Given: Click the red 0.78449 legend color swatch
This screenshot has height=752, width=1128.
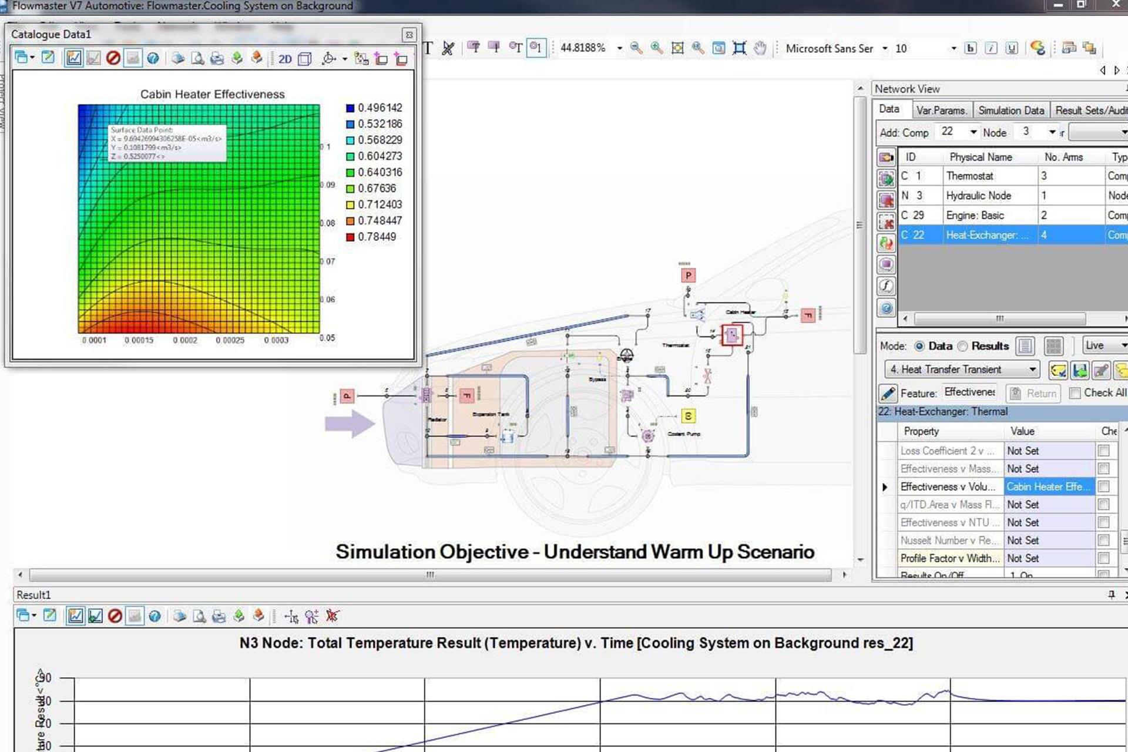Looking at the screenshot, I should (350, 237).
